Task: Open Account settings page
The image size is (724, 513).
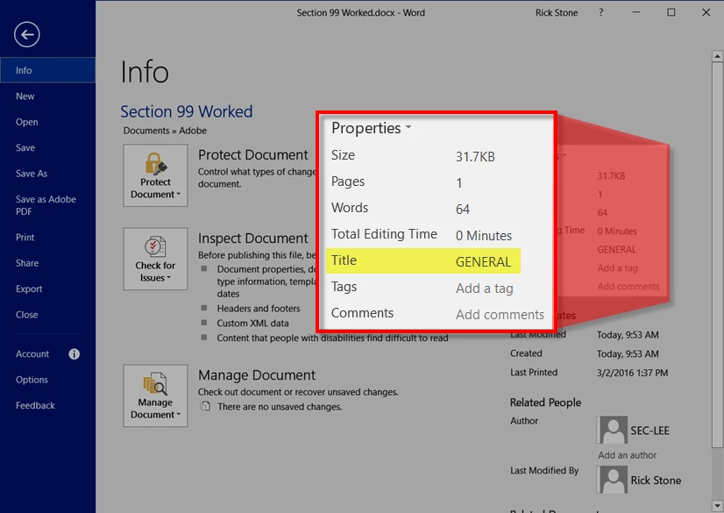Action: click(x=32, y=354)
